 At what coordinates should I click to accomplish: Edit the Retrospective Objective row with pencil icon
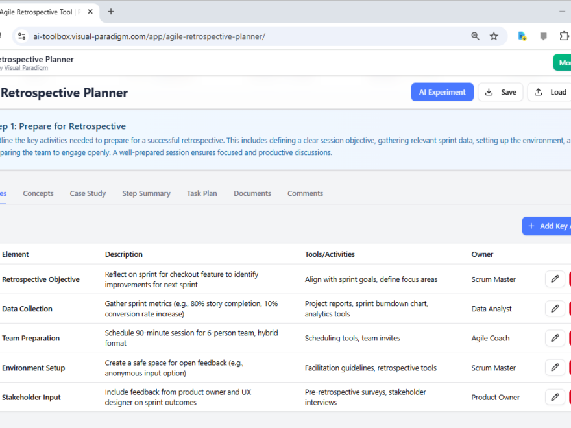click(x=555, y=279)
